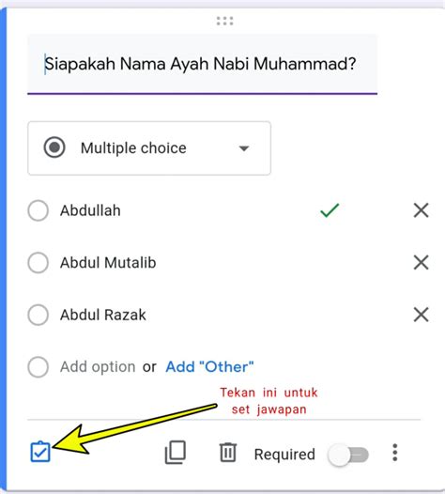Screen dimensions: 445x494
Task: Toggle the Required switch
Action: [x=348, y=455]
